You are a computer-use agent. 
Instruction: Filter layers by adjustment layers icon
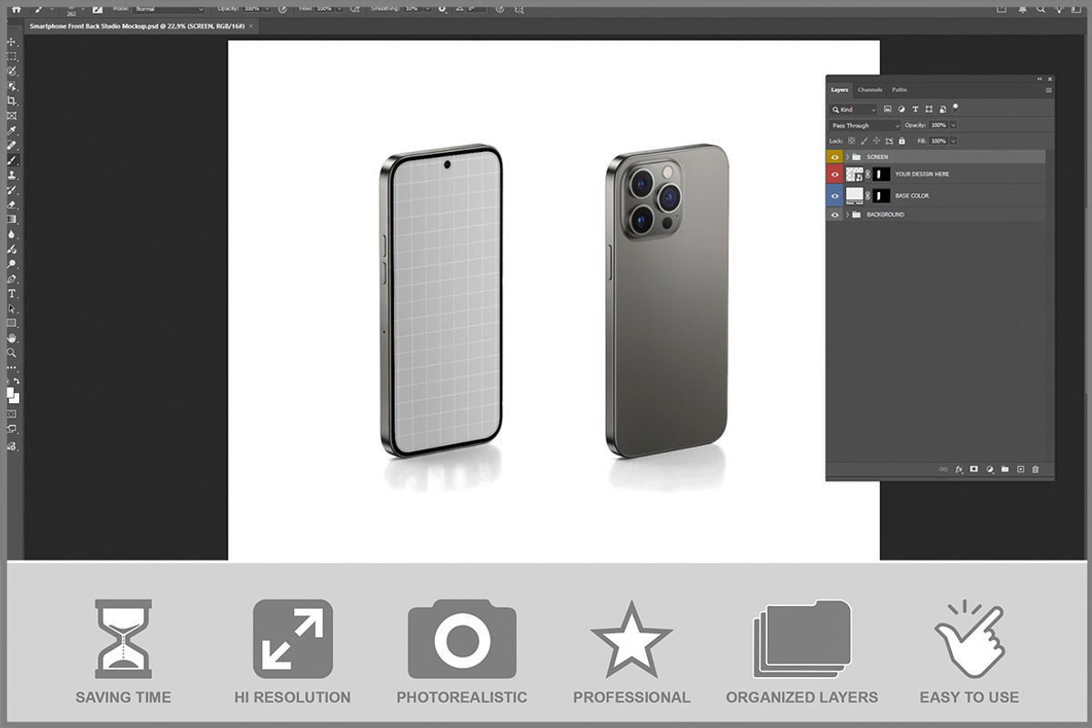coord(901,109)
